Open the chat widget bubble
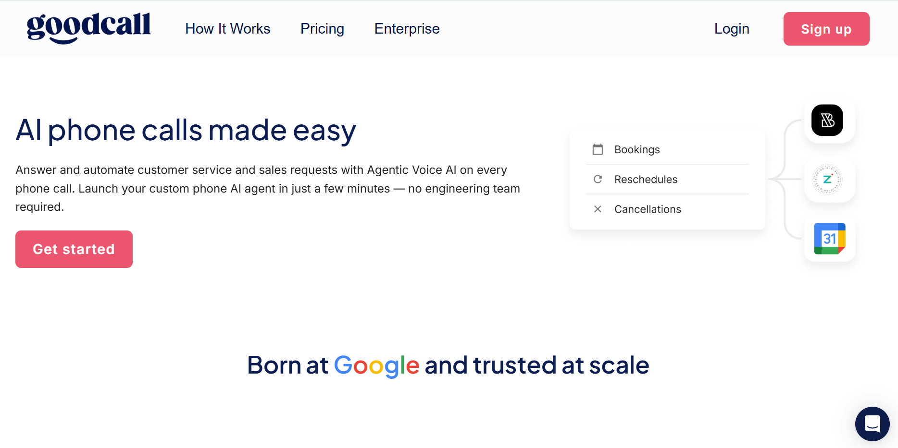The width and height of the screenshot is (898, 448). (872, 424)
